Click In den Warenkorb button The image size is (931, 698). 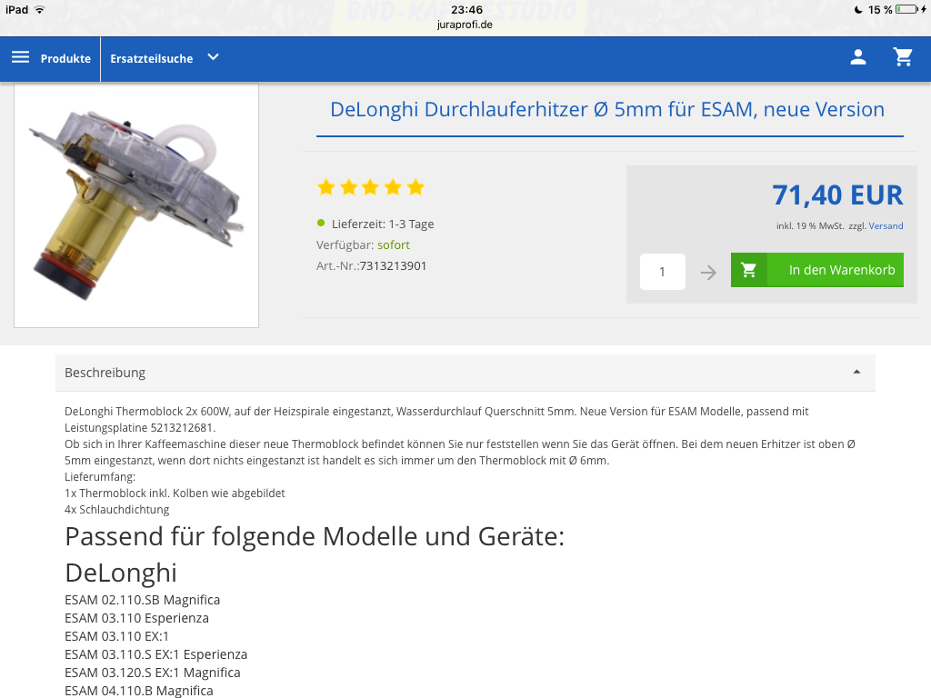(x=817, y=270)
